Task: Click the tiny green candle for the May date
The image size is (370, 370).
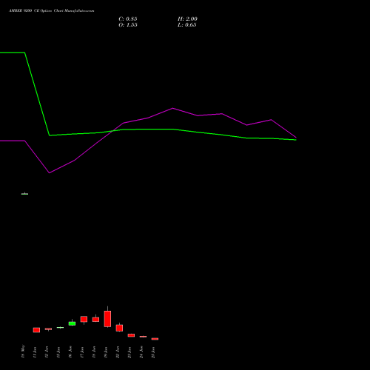Action: pyautogui.click(x=24, y=194)
